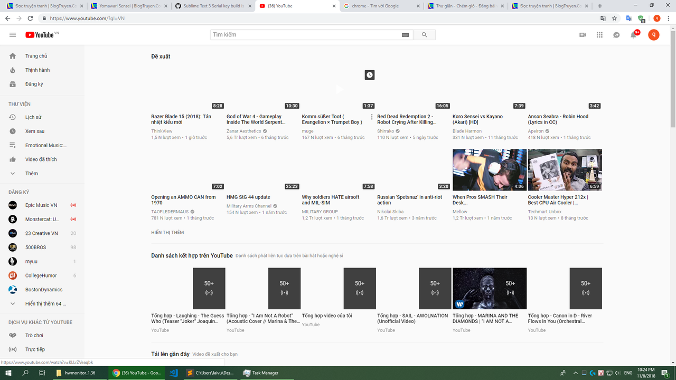Go to Trang chủ home in sidebar
The image size is (676, 380).
coord(42,56)
